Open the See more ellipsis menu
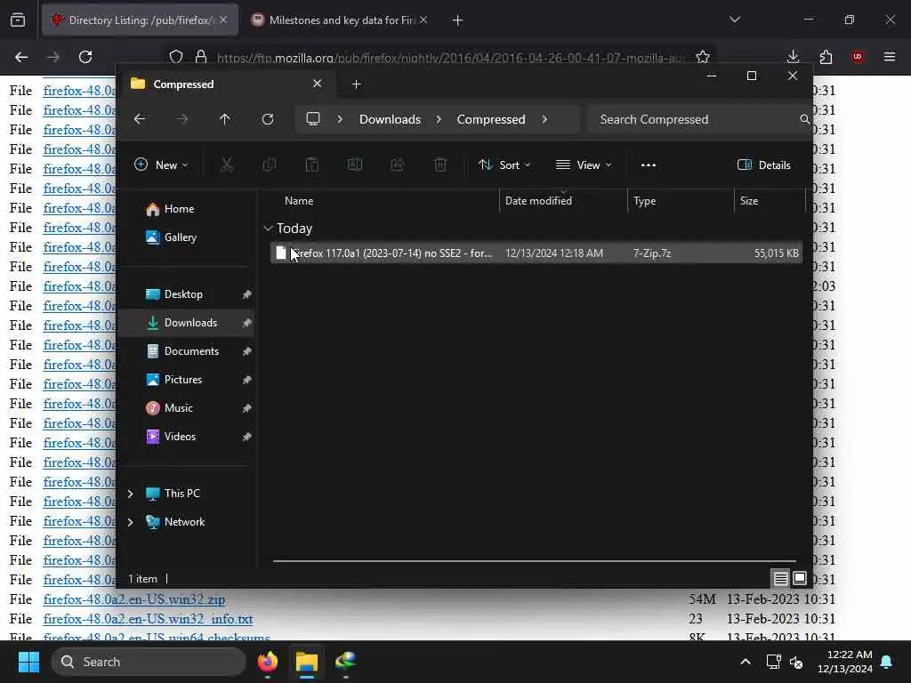Viewport: 911px width, 683px height. (649, 165)
